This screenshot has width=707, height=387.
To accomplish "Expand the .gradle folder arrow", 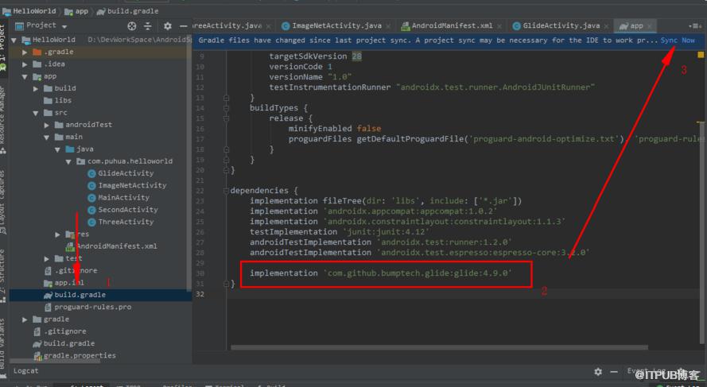I will pos(25,52).
